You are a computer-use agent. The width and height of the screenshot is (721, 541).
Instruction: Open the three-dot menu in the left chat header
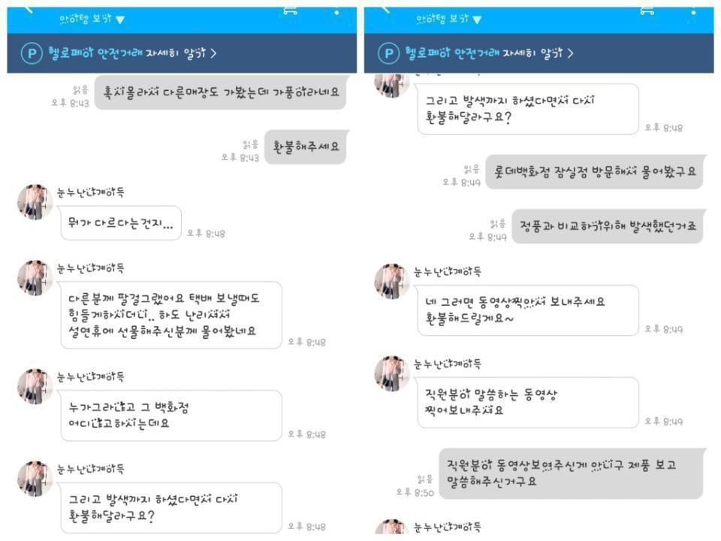coord(336,11)
